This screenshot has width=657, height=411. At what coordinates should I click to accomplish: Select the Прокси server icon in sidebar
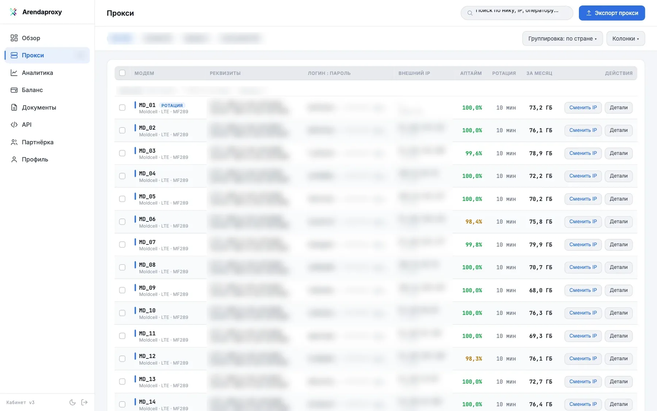[x=14, y=55]
